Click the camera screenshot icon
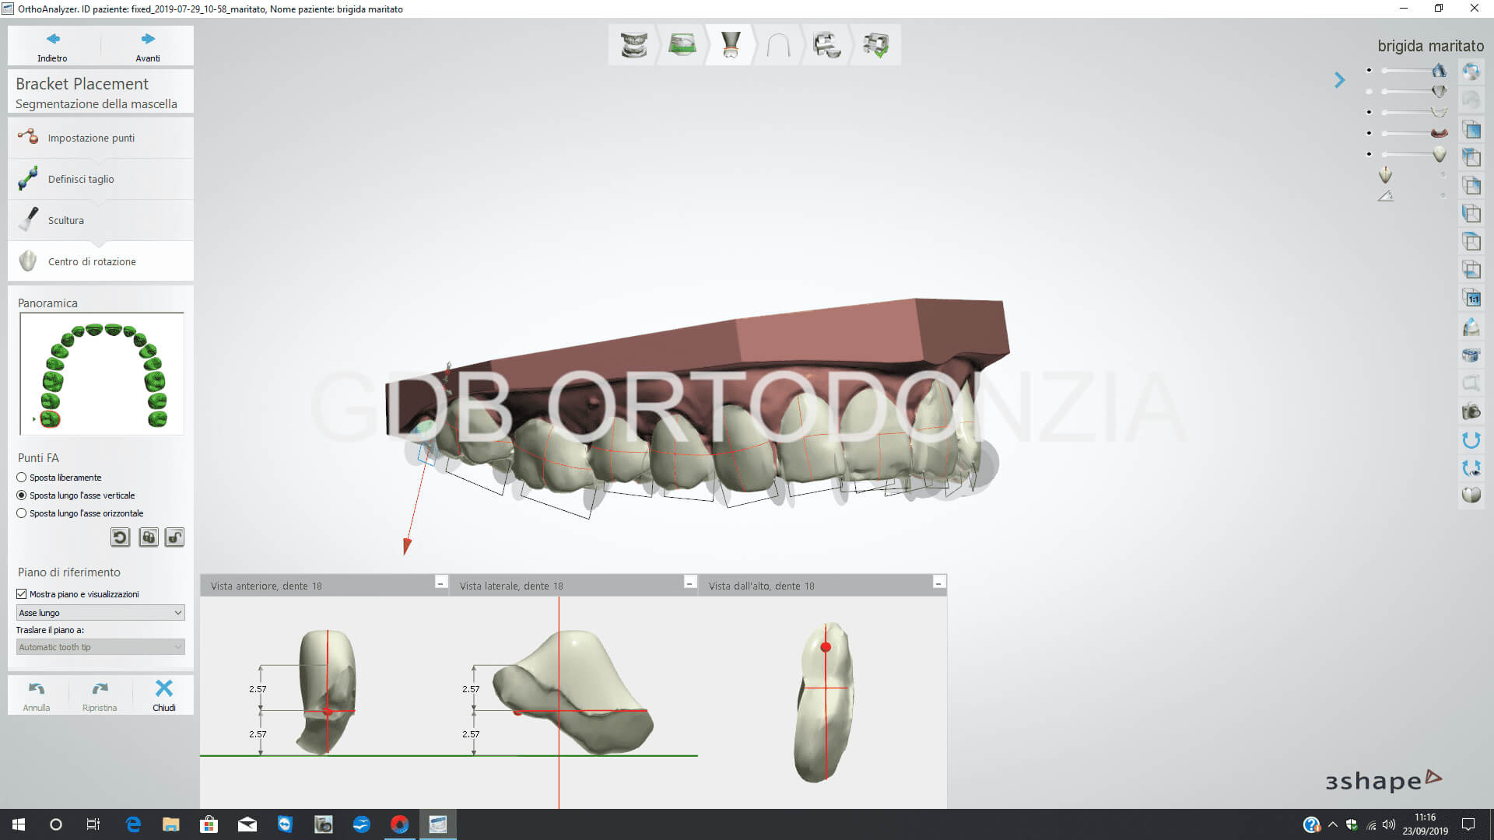1494x840 pixels. (1471, 411)
